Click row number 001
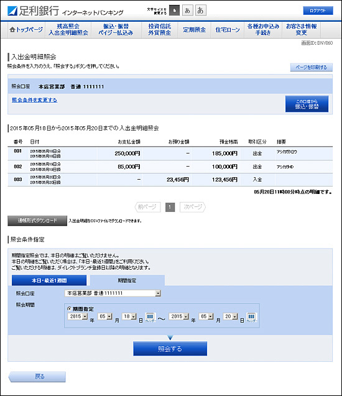This screenshot has height=396, width=342. [x=17, y=151]
